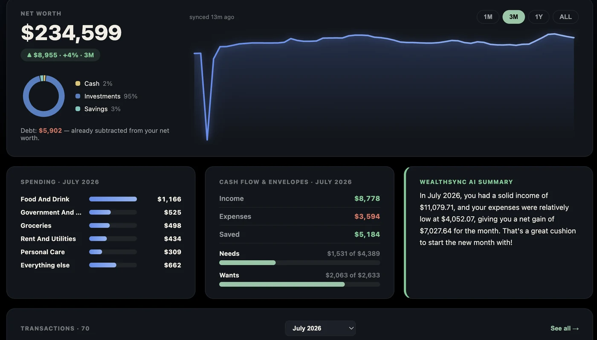
Task: Click the Everything else spending bar
Action: click(113, 265)
